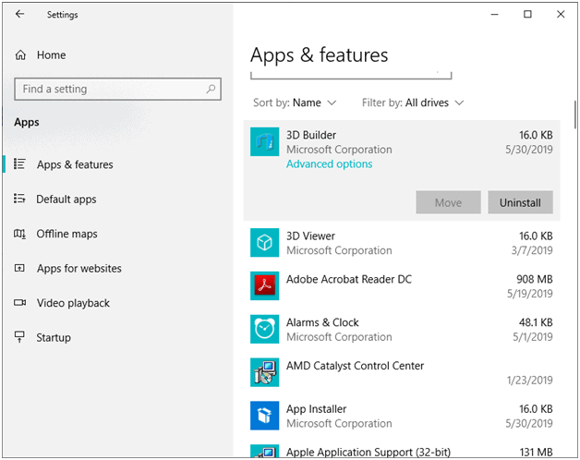Click the 1/23/2019 install date

coord(530,380)
